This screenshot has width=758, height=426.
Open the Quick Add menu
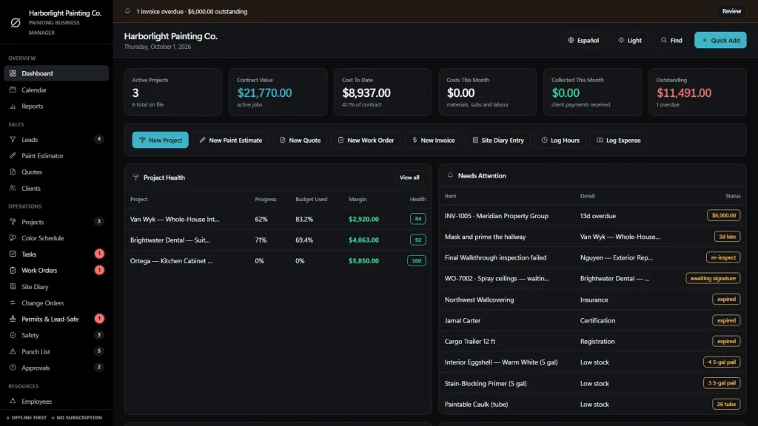tap(720, 40)
